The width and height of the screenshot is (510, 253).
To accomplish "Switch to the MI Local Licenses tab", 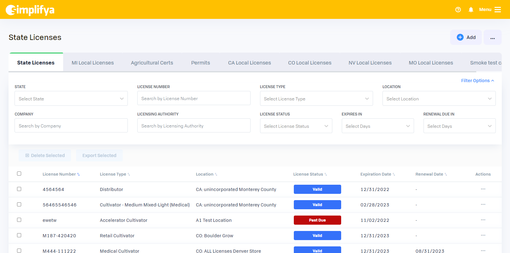I will click(x=92, y=63).
